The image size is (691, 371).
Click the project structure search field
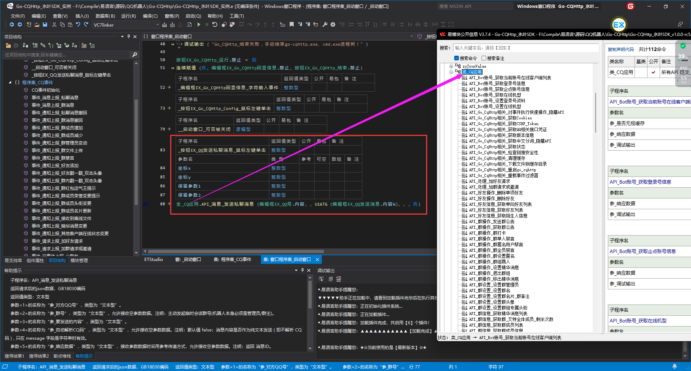click(67, 55)
